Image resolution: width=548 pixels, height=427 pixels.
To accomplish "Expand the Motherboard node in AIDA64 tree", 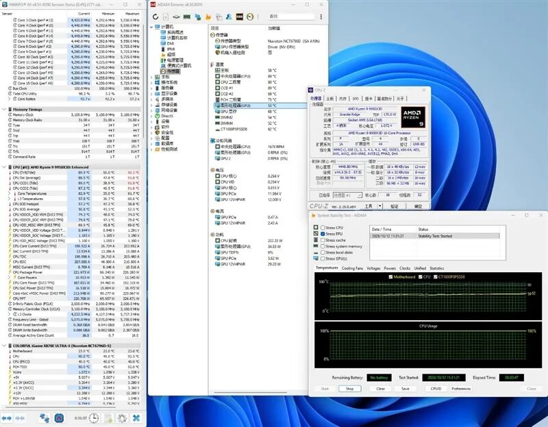I will click(x=151, y=77).
